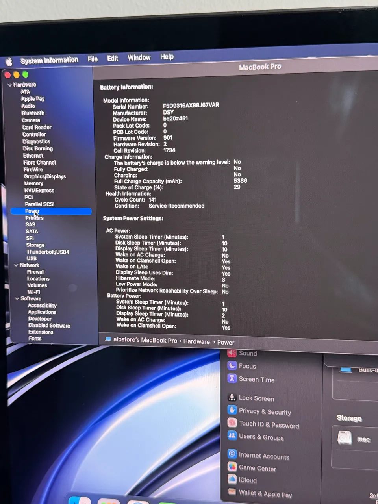
Task: Select NVMExpress in the sidebar
Action: (39, 190)
